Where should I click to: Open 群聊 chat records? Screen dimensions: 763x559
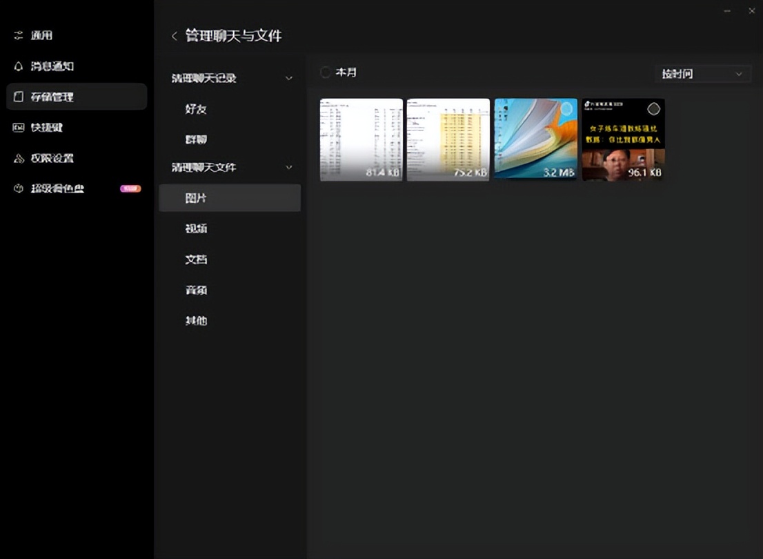point(196,139)
